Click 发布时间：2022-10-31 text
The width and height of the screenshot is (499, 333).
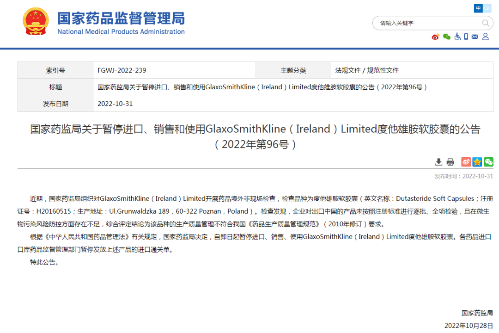464,176
